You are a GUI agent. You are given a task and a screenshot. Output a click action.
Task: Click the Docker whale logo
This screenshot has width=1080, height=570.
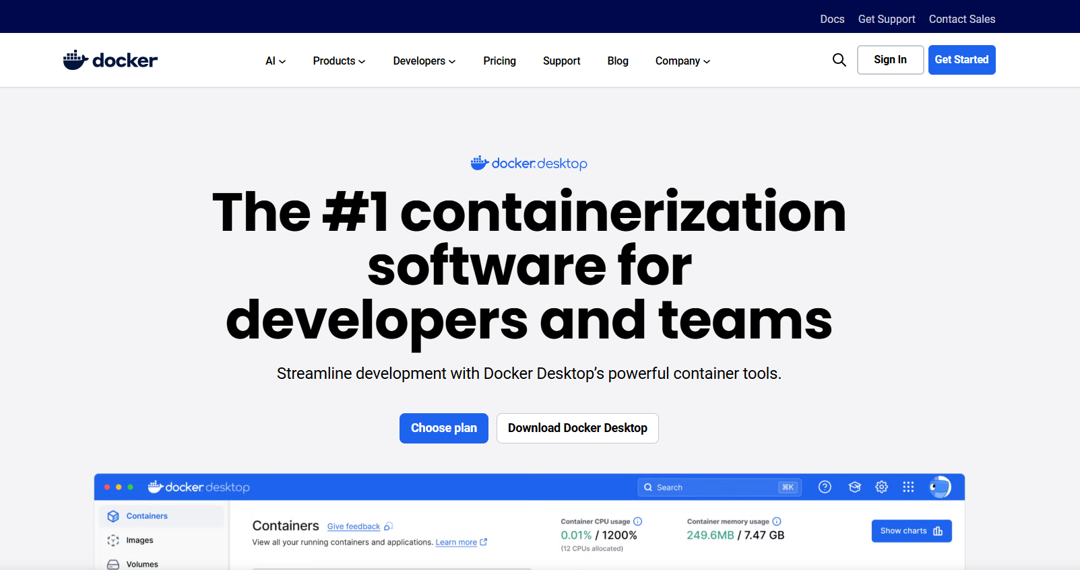tap(110, 60)
